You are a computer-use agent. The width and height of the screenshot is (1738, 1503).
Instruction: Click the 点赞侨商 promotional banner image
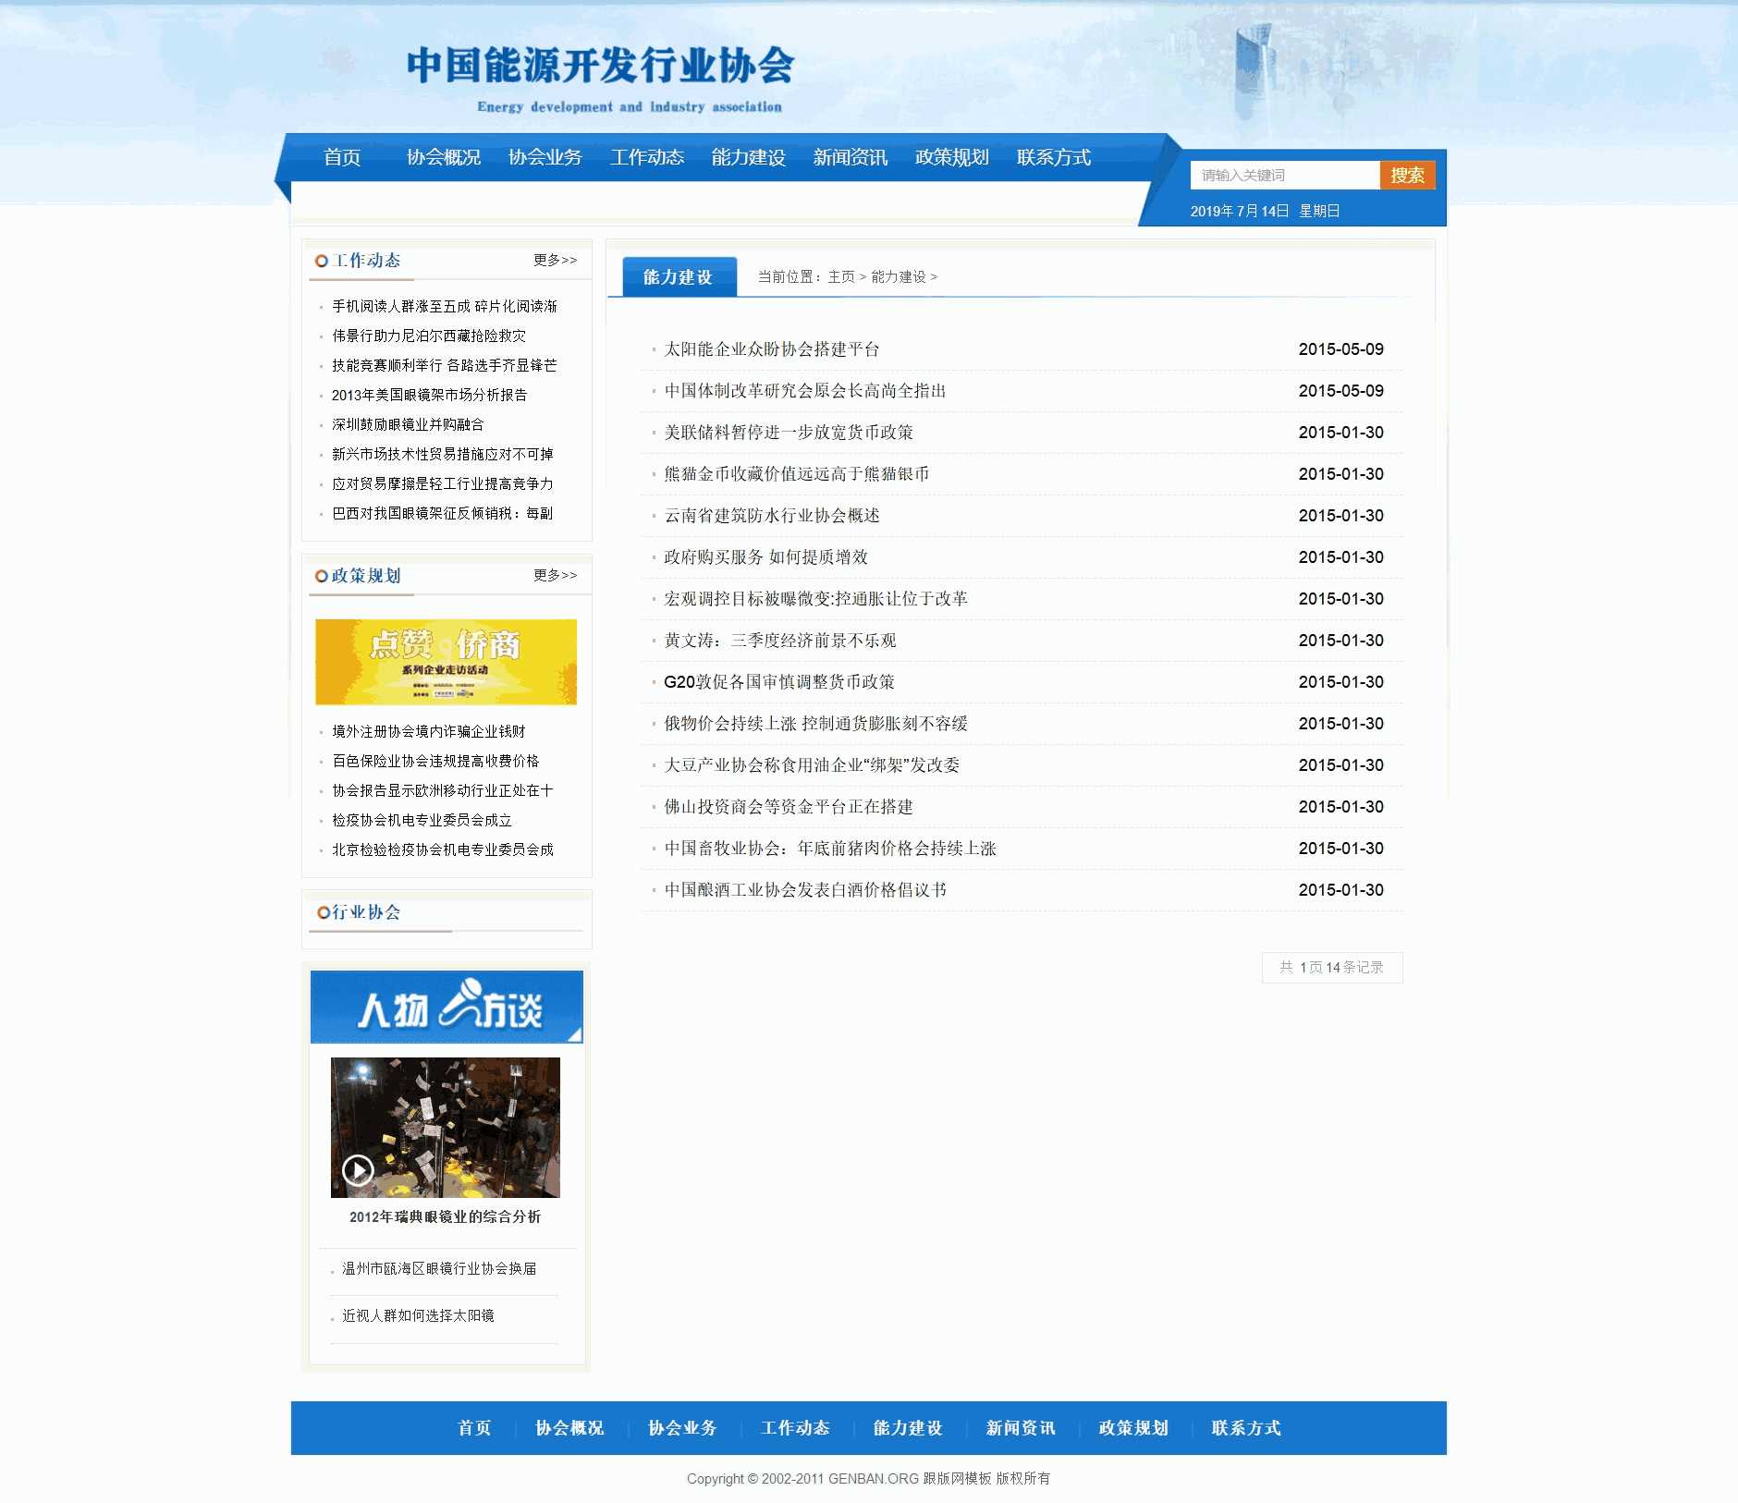(x=446, y=661)
